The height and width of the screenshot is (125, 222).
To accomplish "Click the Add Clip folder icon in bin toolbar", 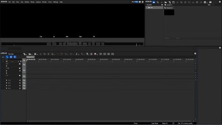I will (165, 2).
